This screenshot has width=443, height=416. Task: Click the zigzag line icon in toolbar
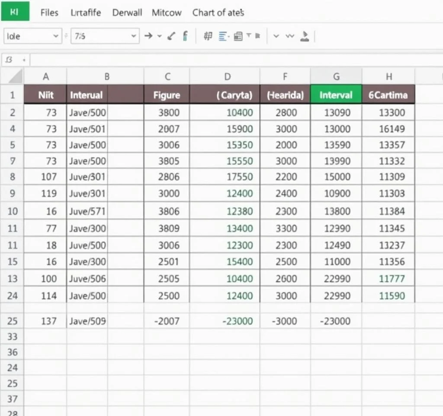[x=290, y=36]
